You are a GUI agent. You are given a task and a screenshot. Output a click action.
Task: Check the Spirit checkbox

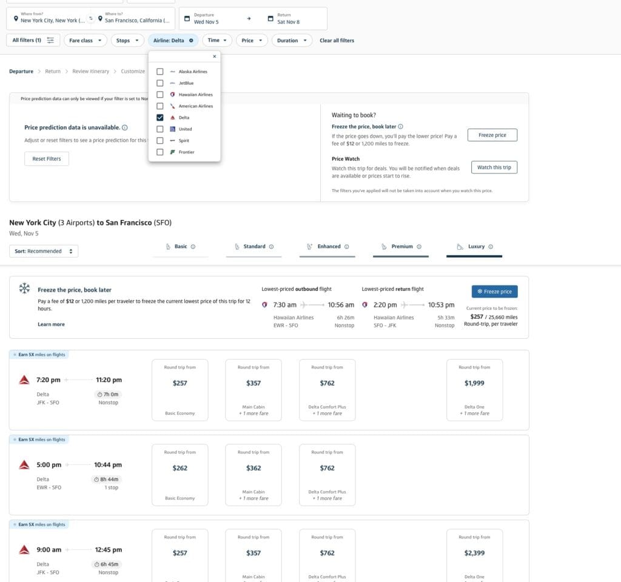[160, 141]
